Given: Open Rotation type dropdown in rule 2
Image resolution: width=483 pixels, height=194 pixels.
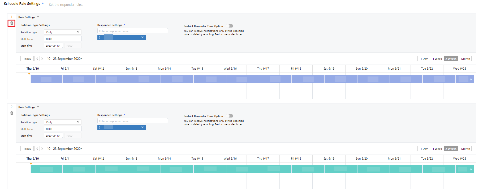Looking at the screenshot, I should [63, 122].
